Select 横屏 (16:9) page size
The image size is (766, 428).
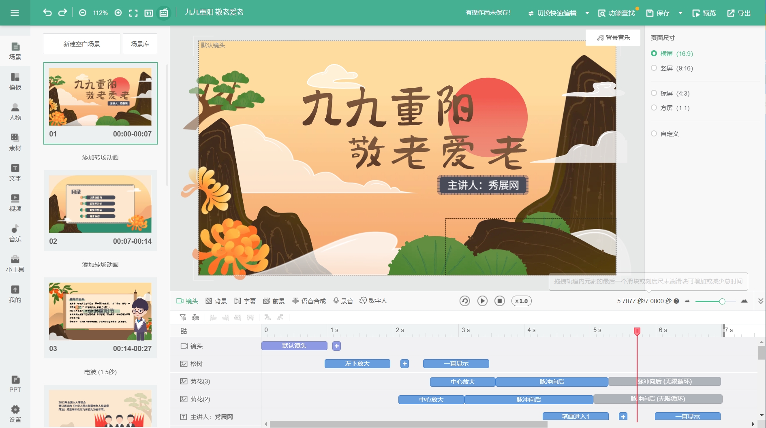click(x=672, y=53)
